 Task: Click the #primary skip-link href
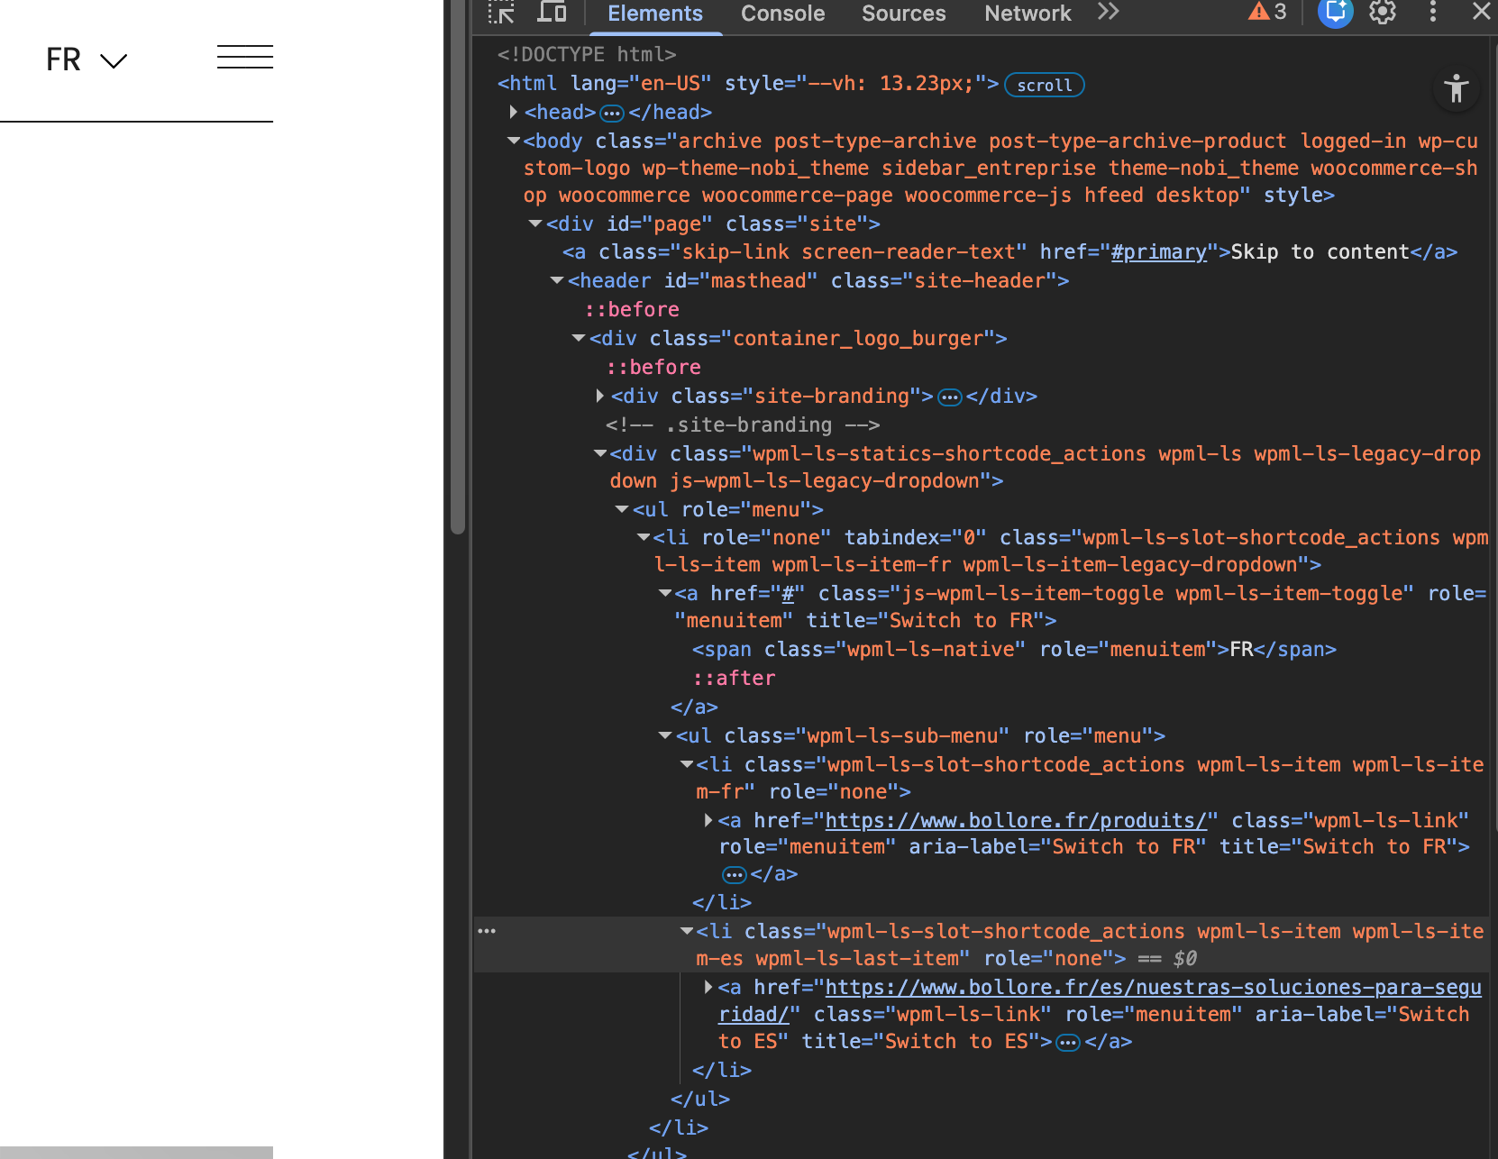(1158, 252)
